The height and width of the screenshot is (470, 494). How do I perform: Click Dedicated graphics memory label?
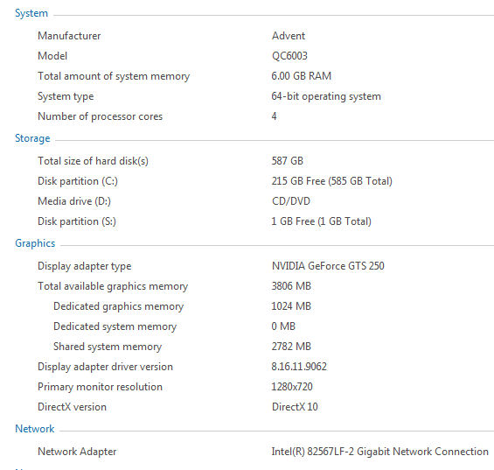click(118, 306)
